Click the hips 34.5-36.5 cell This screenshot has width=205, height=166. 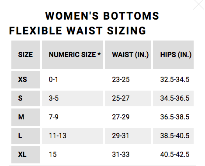(173, 98)
